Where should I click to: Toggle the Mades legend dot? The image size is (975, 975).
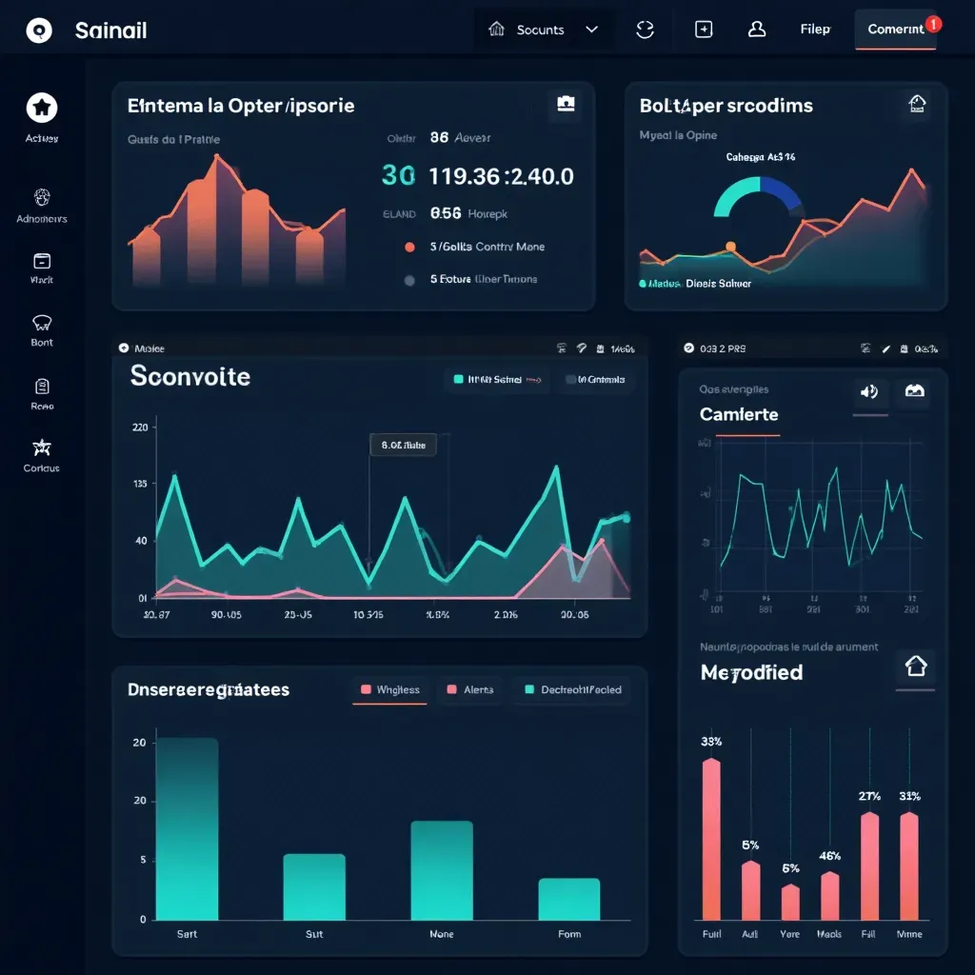[x=643, y=284]
